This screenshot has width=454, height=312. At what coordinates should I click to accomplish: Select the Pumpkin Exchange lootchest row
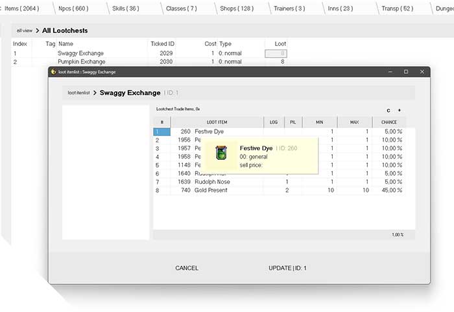pos(80,61)
